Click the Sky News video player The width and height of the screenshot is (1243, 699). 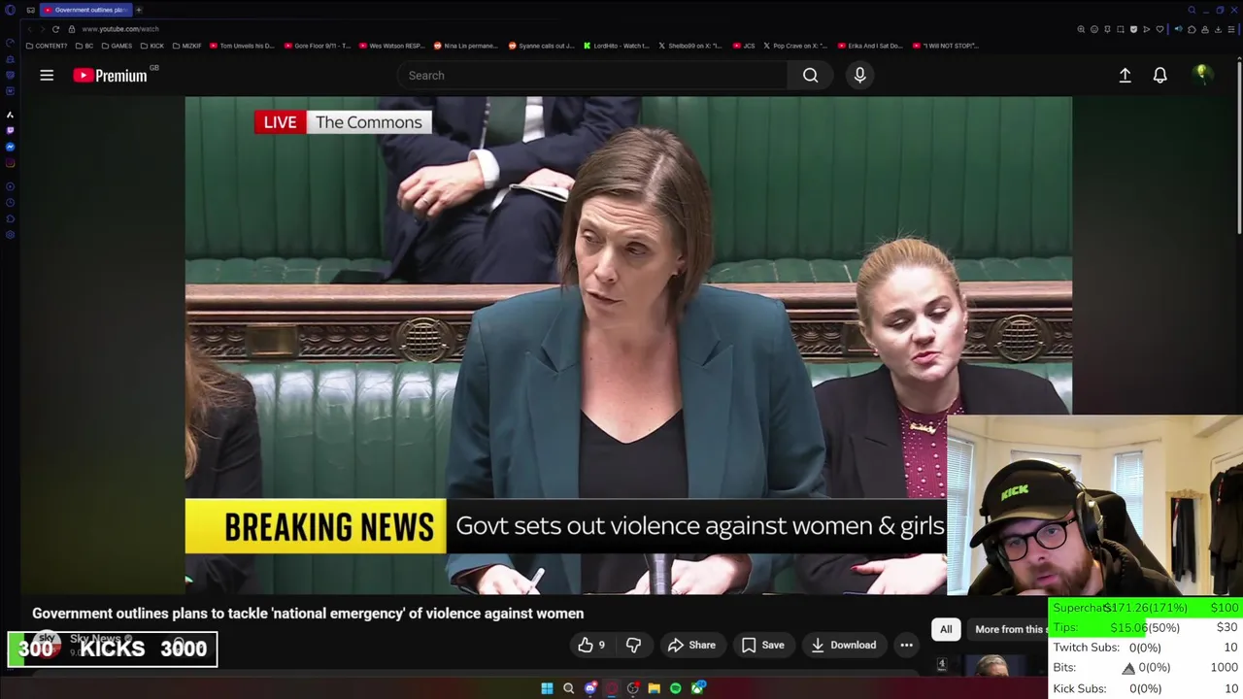628,345
